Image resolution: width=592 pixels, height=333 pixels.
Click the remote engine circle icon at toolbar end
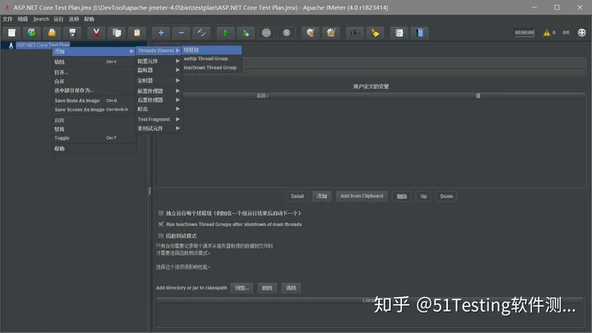(582, 33)
